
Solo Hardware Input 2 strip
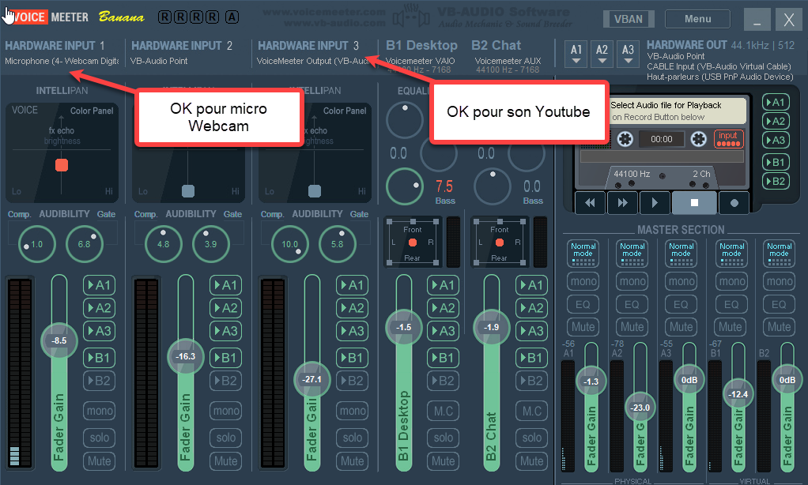(x=225, y=438)
